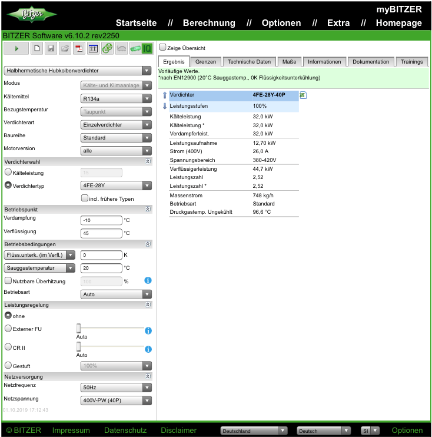This screenshot has width=432, height=437.
Task: Export results as PDF
Action: 79,48
